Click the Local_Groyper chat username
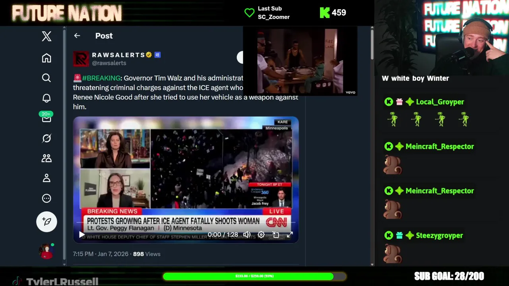 pyautogui.click(x=440, y=102)
